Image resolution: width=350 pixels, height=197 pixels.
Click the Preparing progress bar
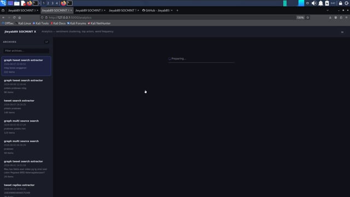[201, 63]
